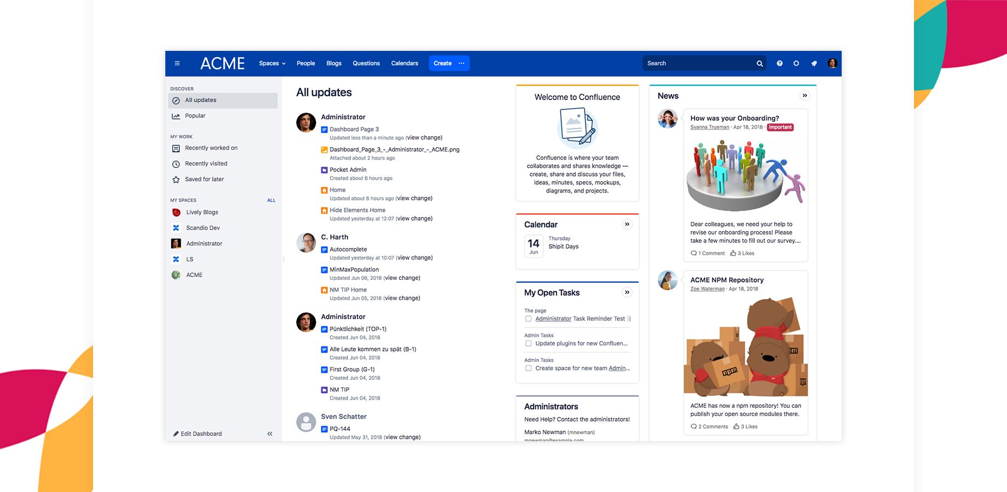Check the Administrator Task Reminder Test task
The height and width of the screenshot is (492, 1007).
pyautogui.click(x=528, y=319)
